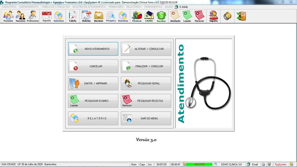Open the Paciente registration icon
This screenshot has width=297, height=167.
click(8, 16)
